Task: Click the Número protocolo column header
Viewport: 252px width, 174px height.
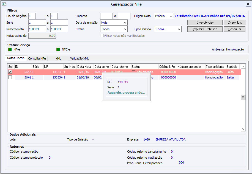Action: (x=191, y=67)
